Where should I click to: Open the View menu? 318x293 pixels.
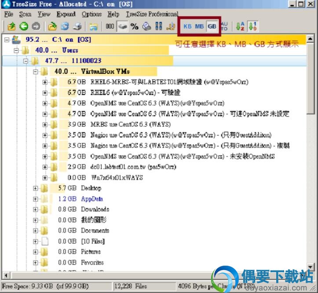(x=44, y=14)
